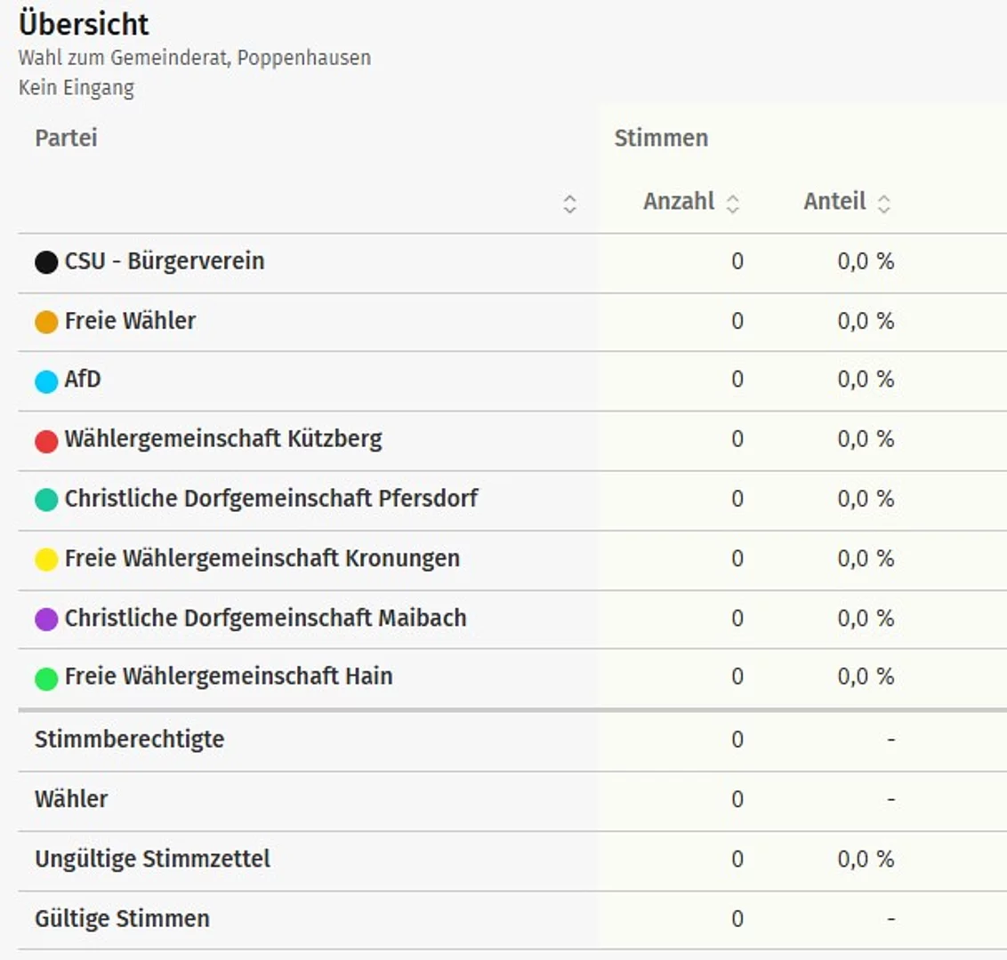
Task: Click the Partei column header label
Action: [x=66, y=138]
